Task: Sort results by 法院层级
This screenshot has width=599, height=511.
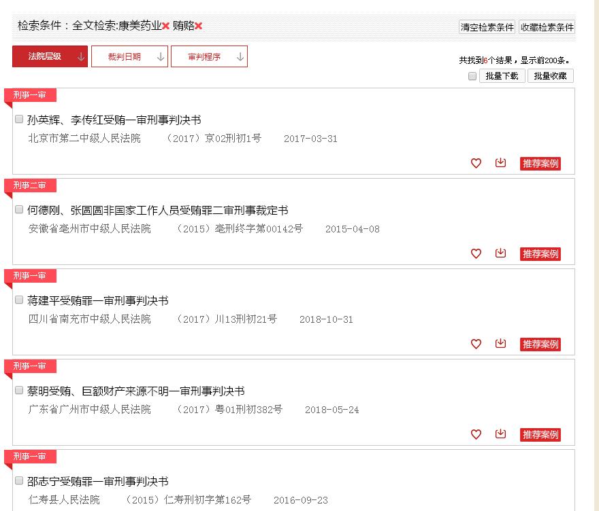Action: click(x=50, y=57)
